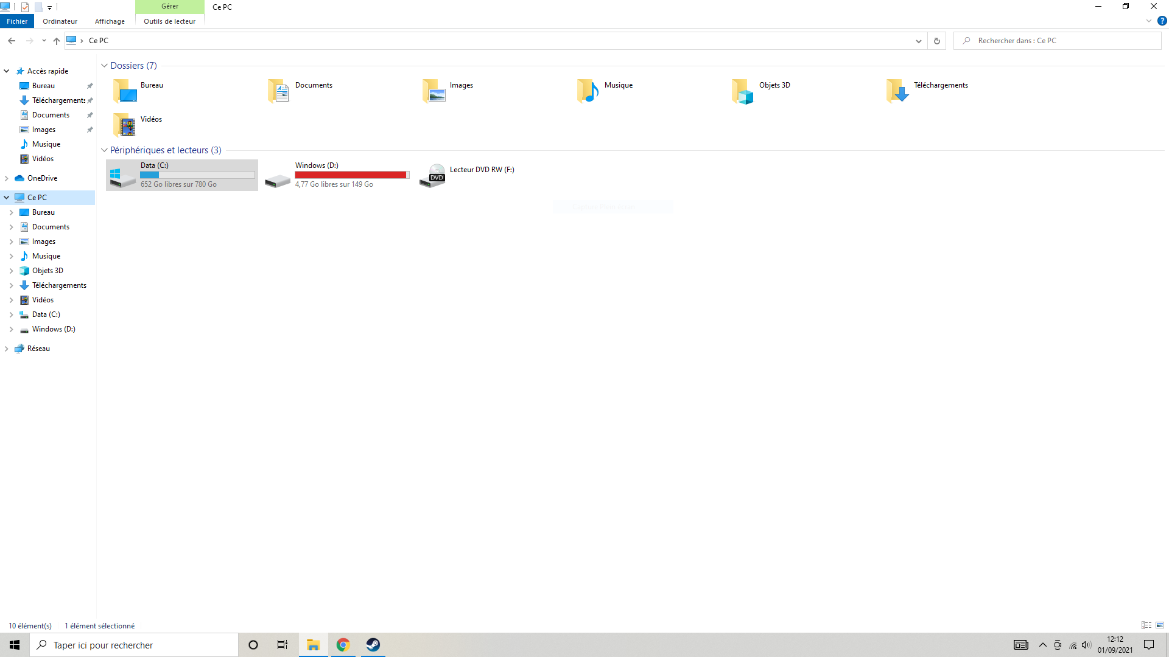Screen dimensions: 1169x657
Task: Launch Steam from the taskbar
Action: click(x=373, y=645)
